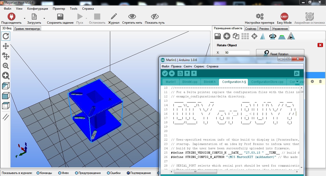Click the X rotation input field

(x=237, y=53)
